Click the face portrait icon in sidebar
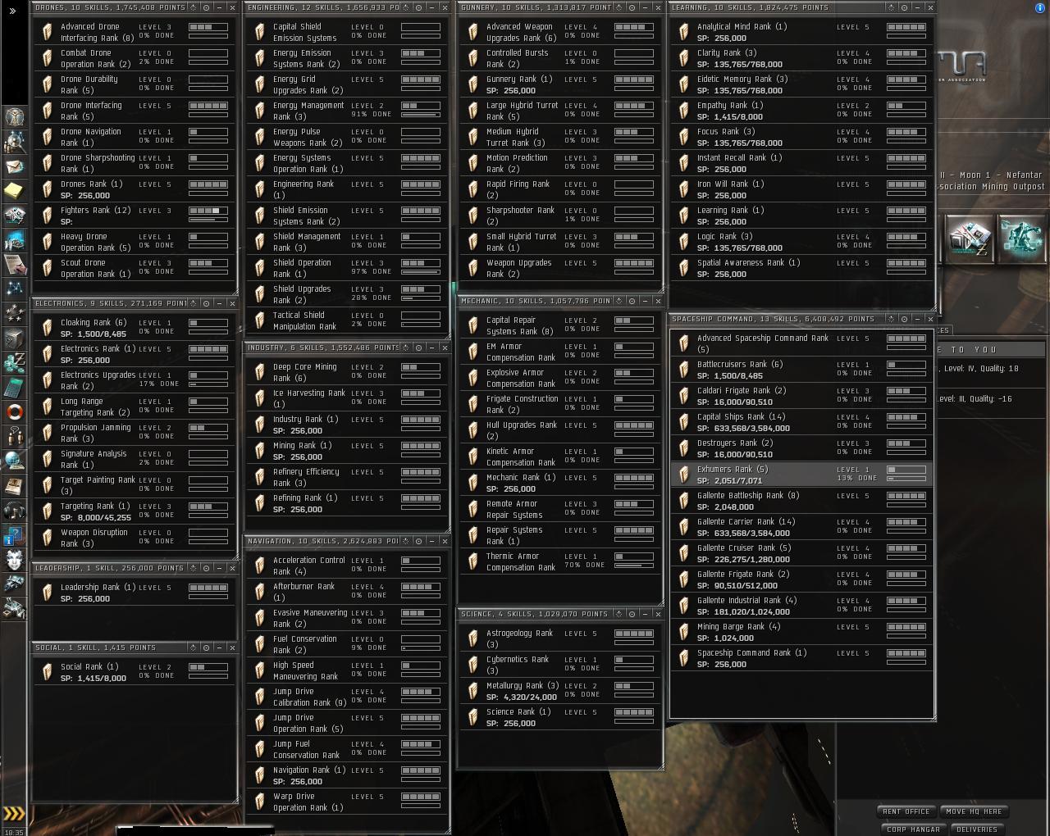 click(x=14, y=560)
